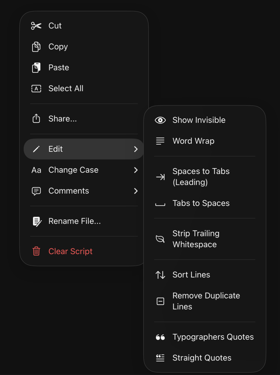
Task: Select Remove Duplicate Lines option
Action: [x=205, y=301]
